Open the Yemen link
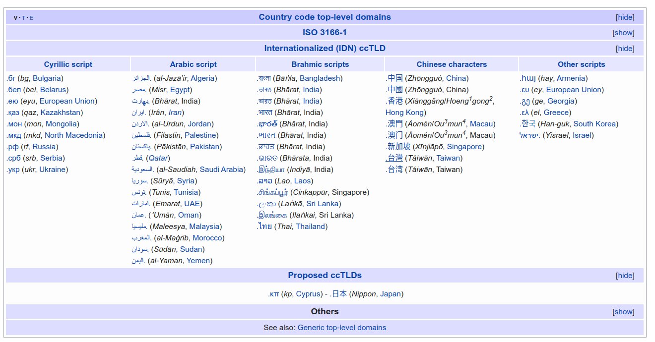The image size is (655, 342). [198, 261]
